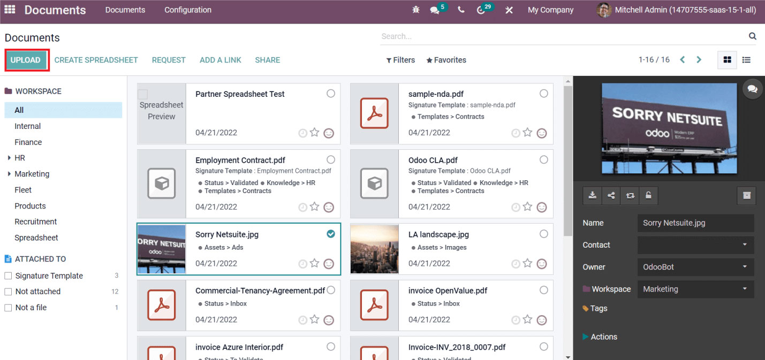Deselect the Sorry Netsuite.jpg checked circle
The image size is (765, 360).
pos(331,234)
